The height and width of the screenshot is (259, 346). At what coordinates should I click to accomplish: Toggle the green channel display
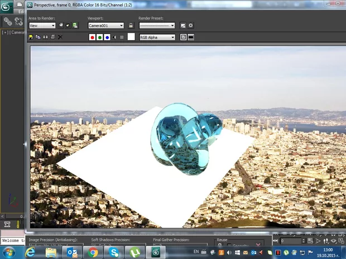point(100,37)
